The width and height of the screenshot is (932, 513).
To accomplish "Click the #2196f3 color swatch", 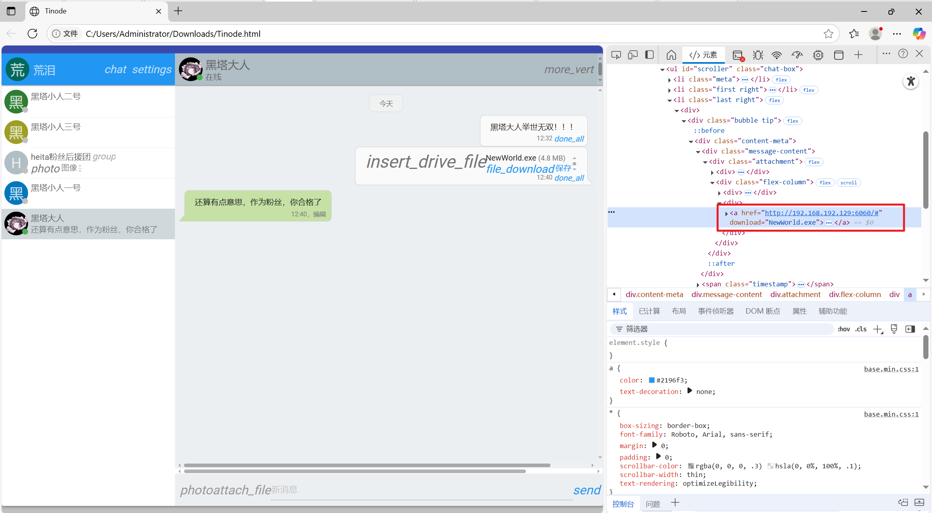I will point(651,380).
